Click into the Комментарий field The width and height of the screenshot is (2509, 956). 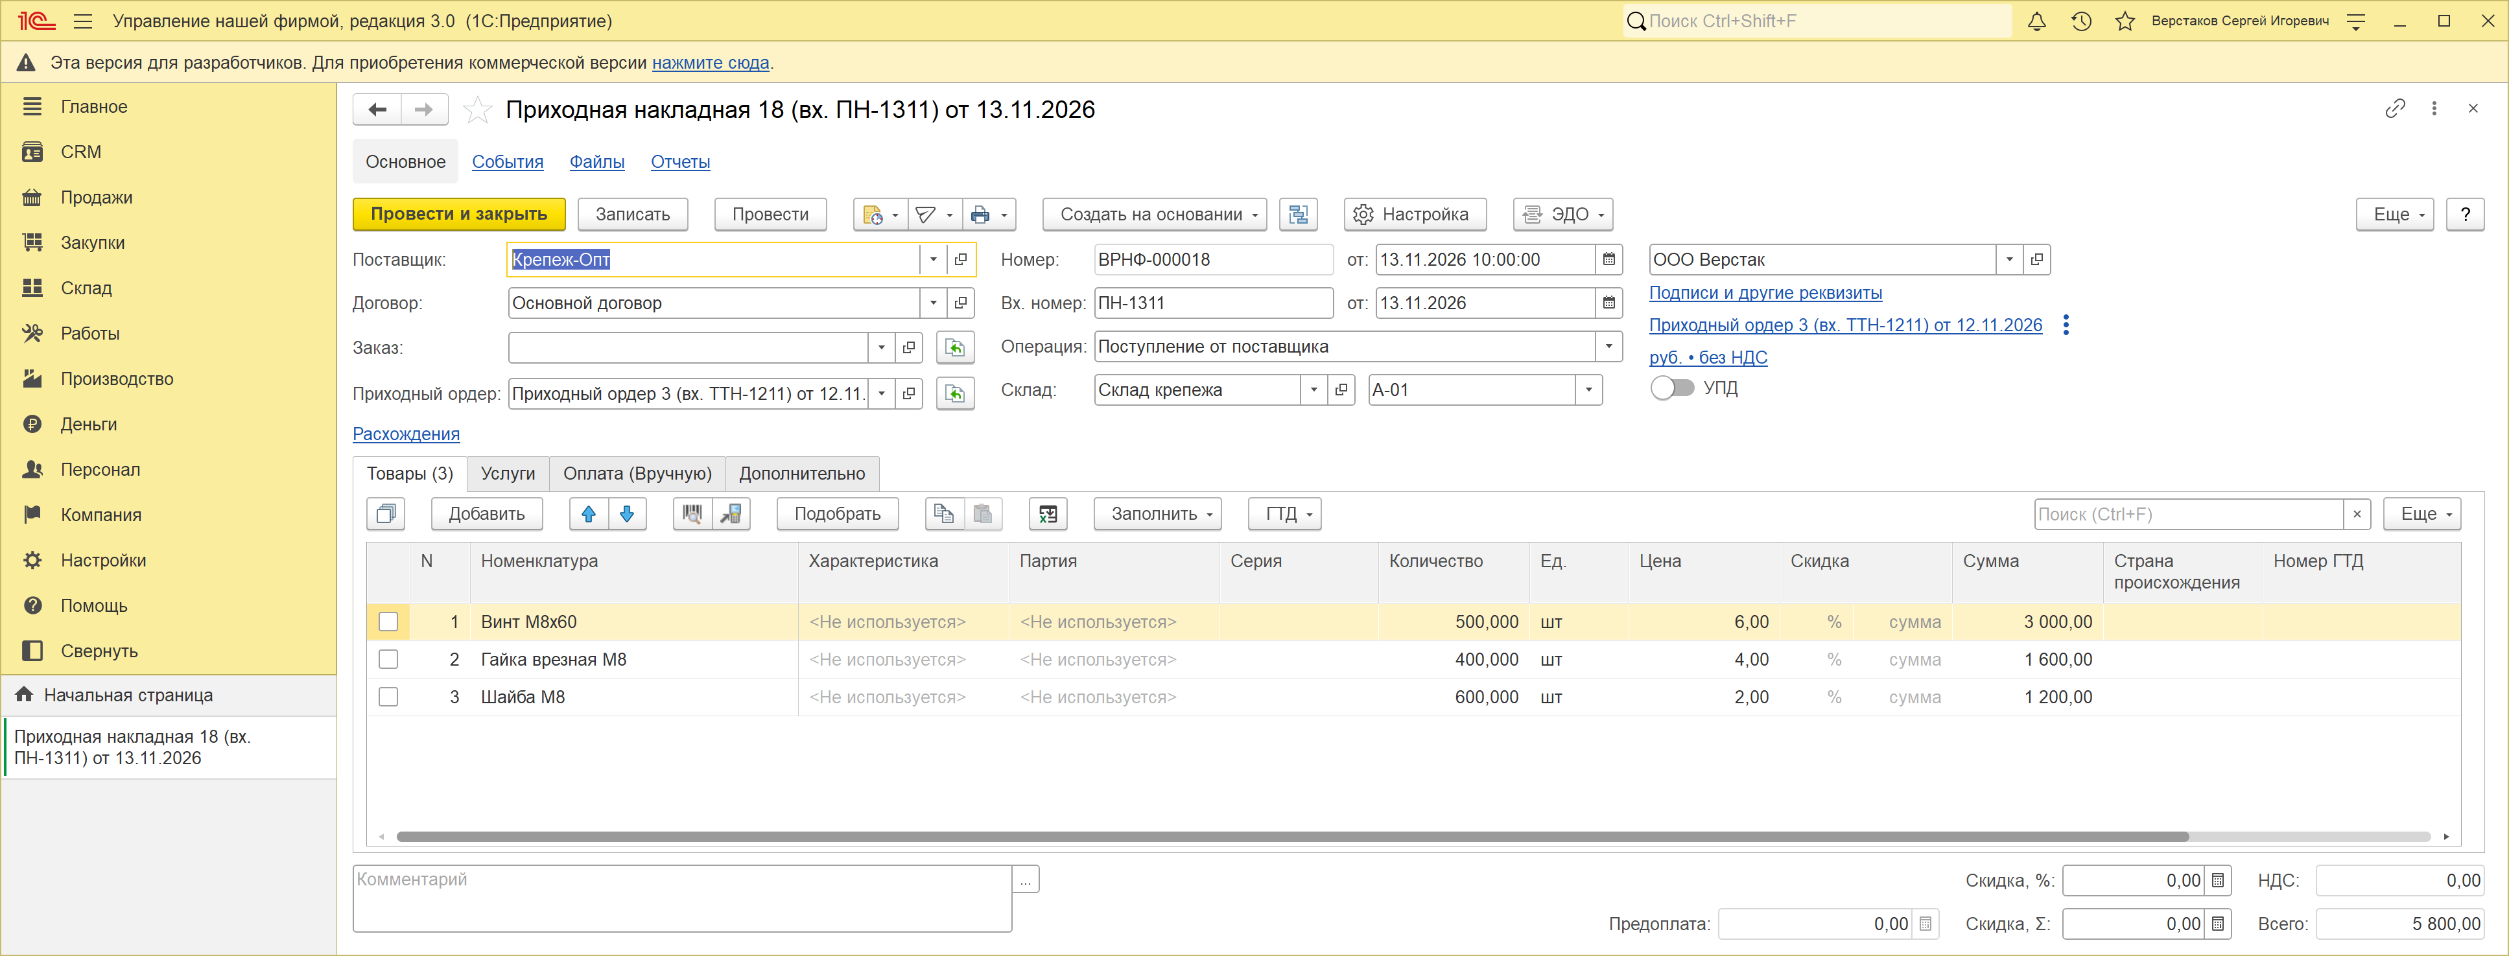pos(682,898)
